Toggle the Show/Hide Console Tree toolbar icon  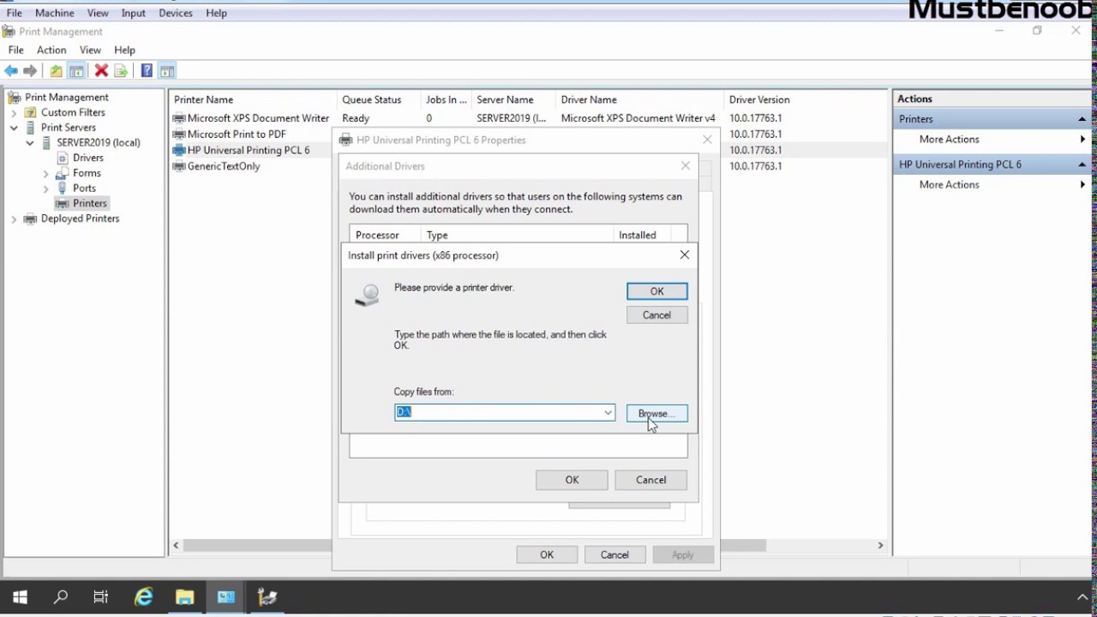tap(76, 71)
